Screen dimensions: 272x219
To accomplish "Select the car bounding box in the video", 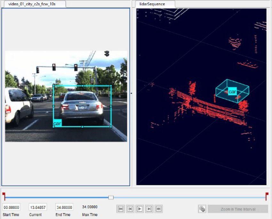I will [x=82, y=107].
